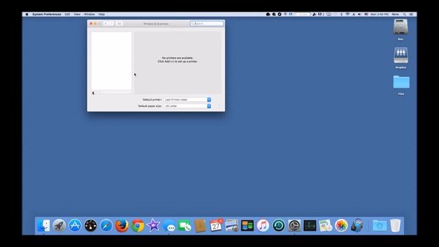Open Activity Monitor from the Dock
This screenshot has width=439, height=247.
pos(310,226)
